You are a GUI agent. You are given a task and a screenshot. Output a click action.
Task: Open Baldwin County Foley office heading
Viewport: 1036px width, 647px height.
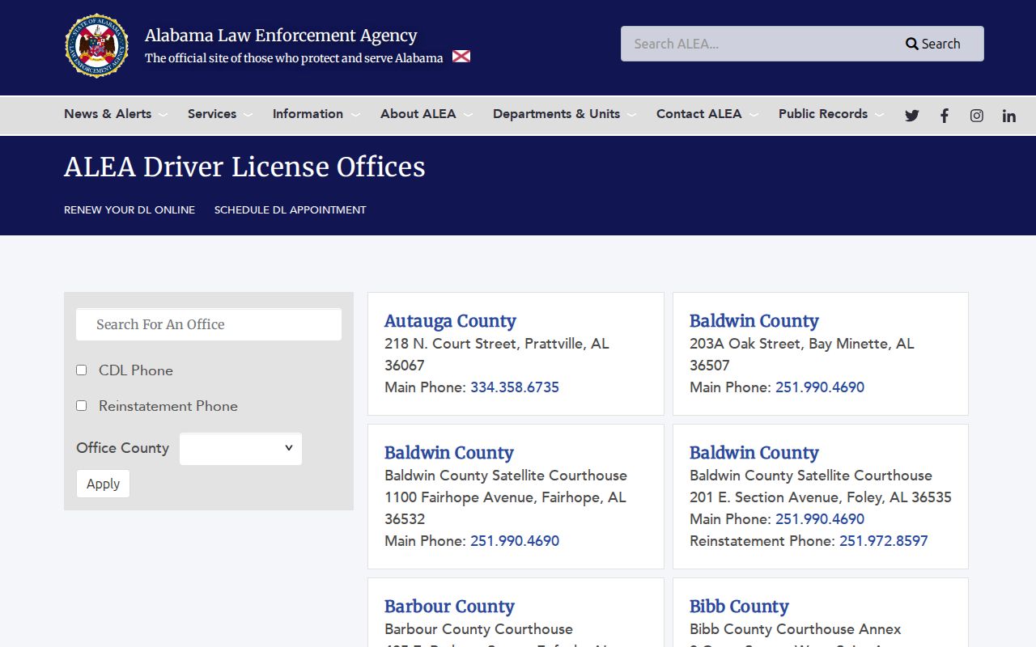click(x=754, y=453)
